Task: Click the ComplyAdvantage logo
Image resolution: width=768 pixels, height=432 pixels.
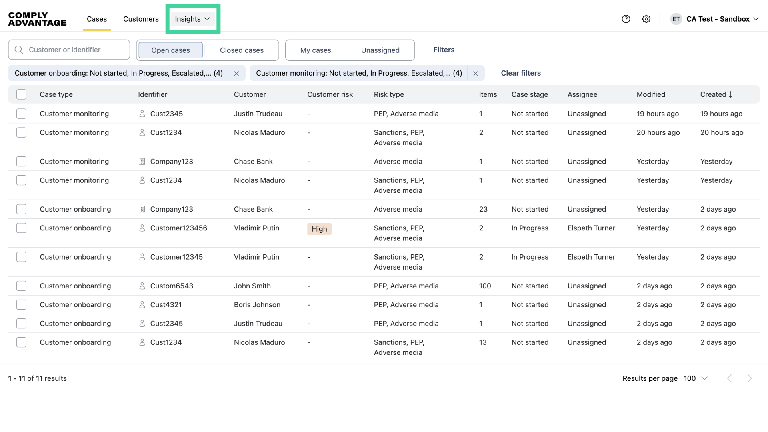Action: click(x=37, y=18)
